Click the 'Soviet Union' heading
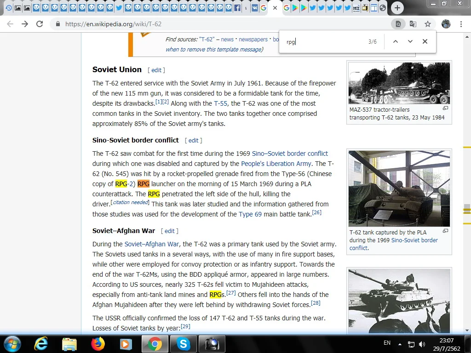Image resolution: width=471 pixels, height=353 pixels. [x=117, y=70]
